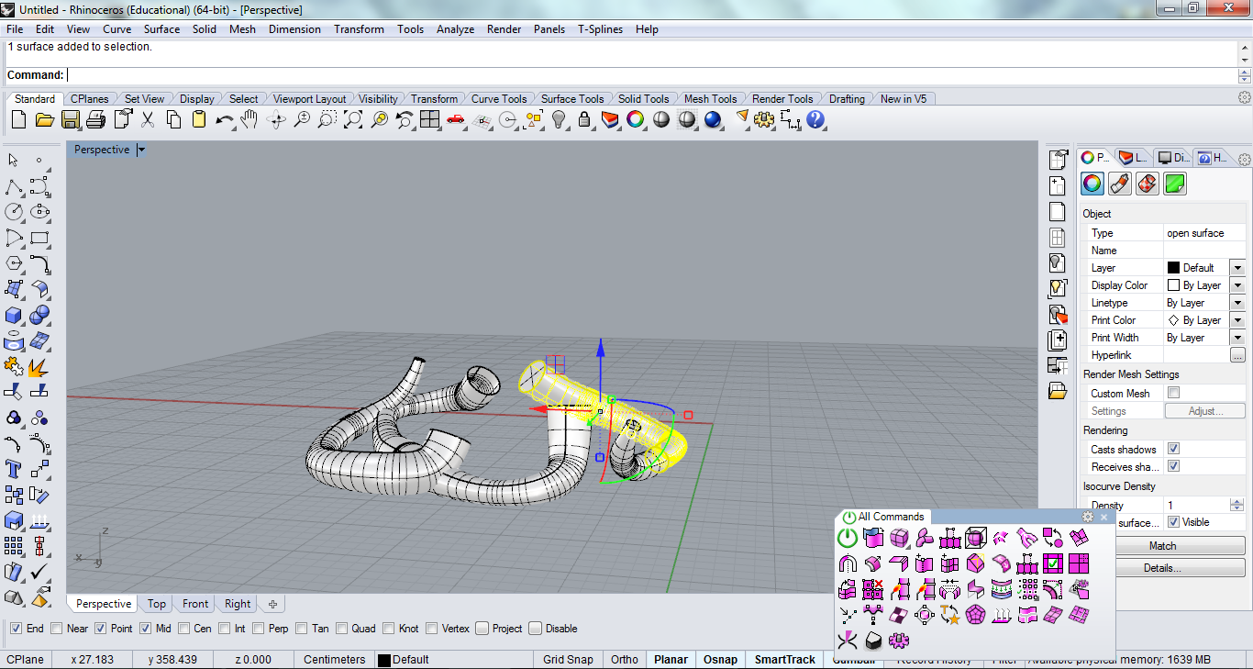This screenshot has height=669, width=1253.
Task: Toggle the Custom Mesh checkbox
Action: pyautogui.click(x=1173, y=393)
